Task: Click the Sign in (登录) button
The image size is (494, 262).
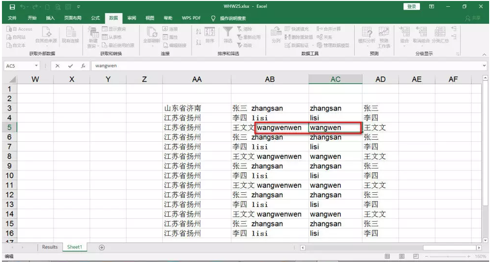Action: (412, 7)
